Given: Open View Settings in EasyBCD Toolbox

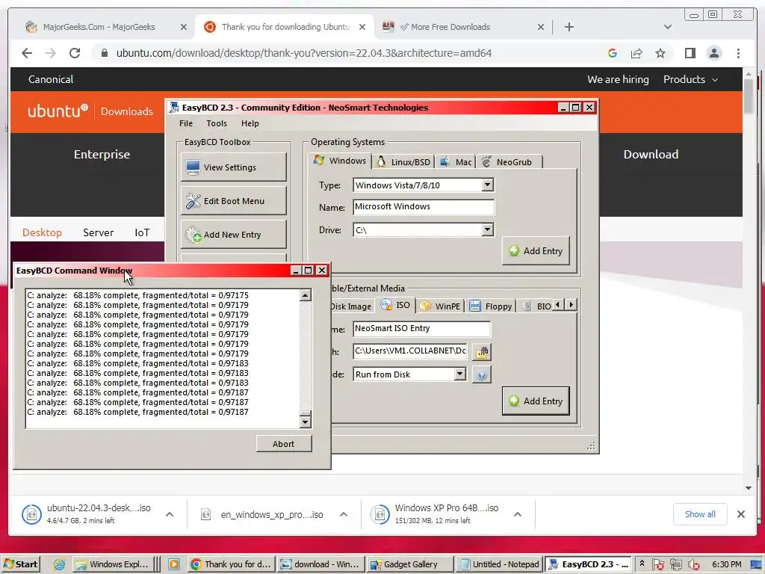Looking at the screenshot, I should click(x=233, y=167).
